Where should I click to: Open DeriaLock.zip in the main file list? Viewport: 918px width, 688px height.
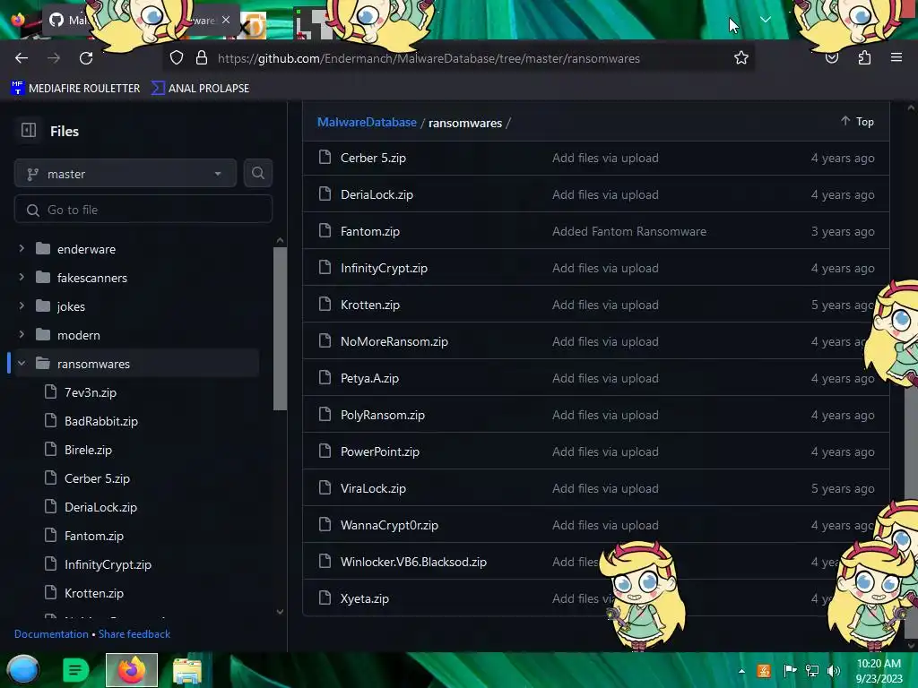pyautogui.click(x=377, y=194)
